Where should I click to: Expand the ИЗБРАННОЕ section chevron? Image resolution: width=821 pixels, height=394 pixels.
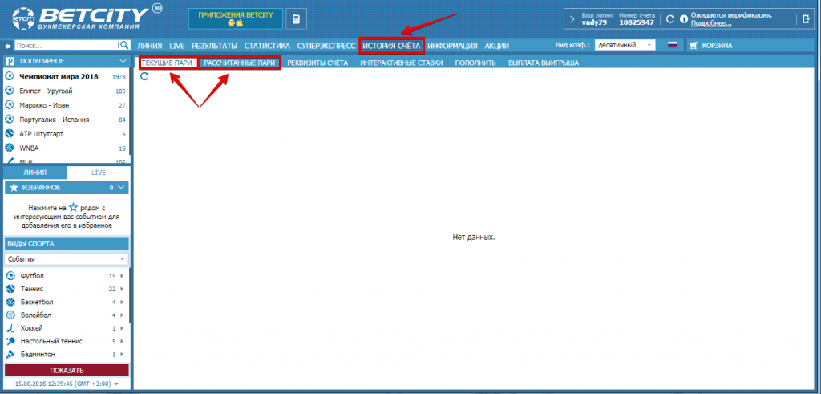[x=121, y=187]
